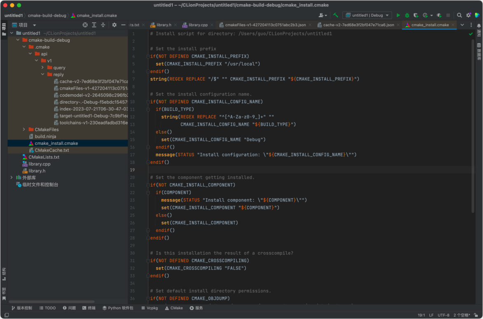Image resolution: width=483 pixels, height=319 pixels.
Task: Open Search Everywhere magnifier icon
Action: 459,15
